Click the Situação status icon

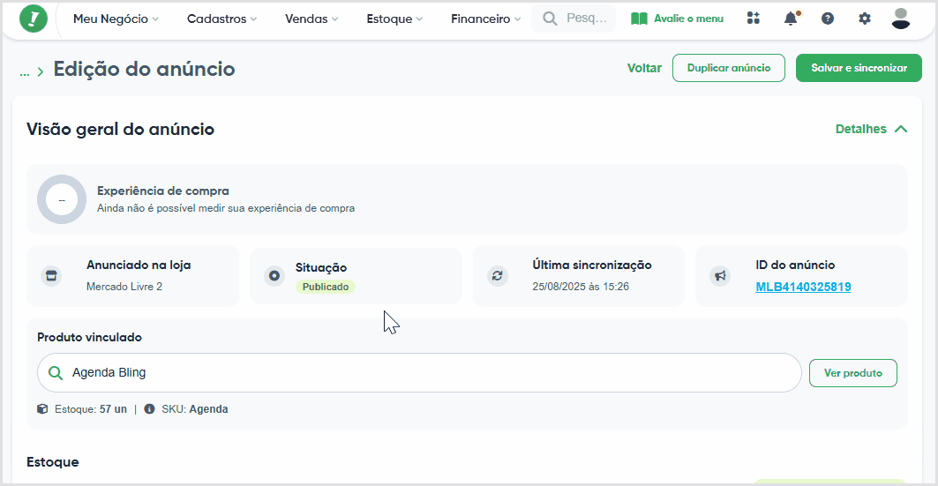point(274,275)
